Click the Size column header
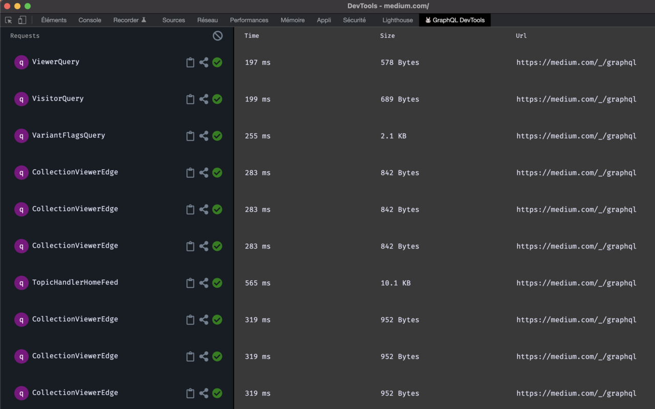Screen dimensions: 655x409 [x=387, y=36]
